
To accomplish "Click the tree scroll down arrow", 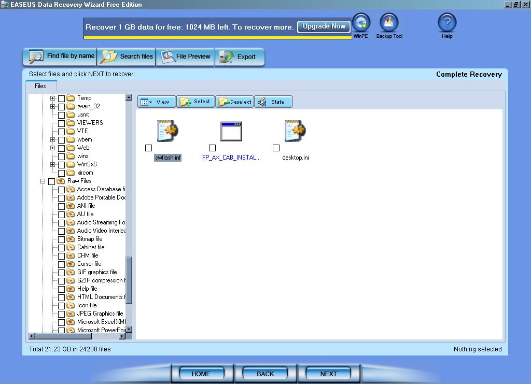I will click(x=129, y=329).
